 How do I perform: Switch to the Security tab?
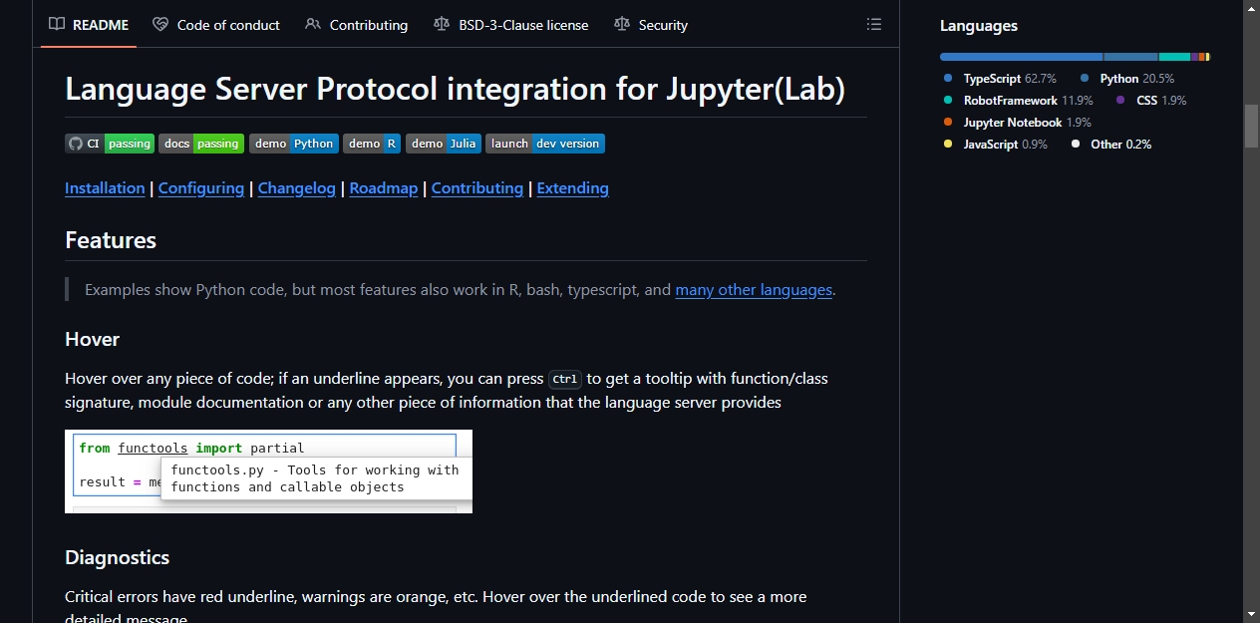tap(651, 25)
